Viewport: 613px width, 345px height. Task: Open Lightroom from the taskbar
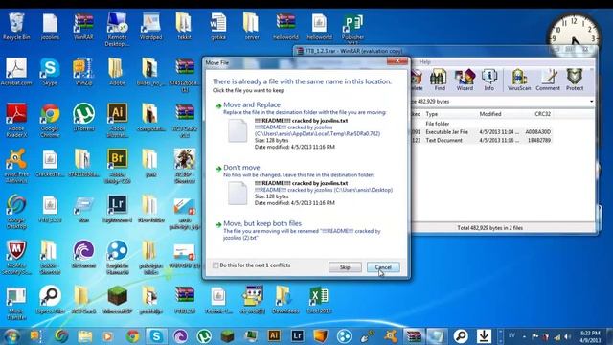click(x=297, y=336)
